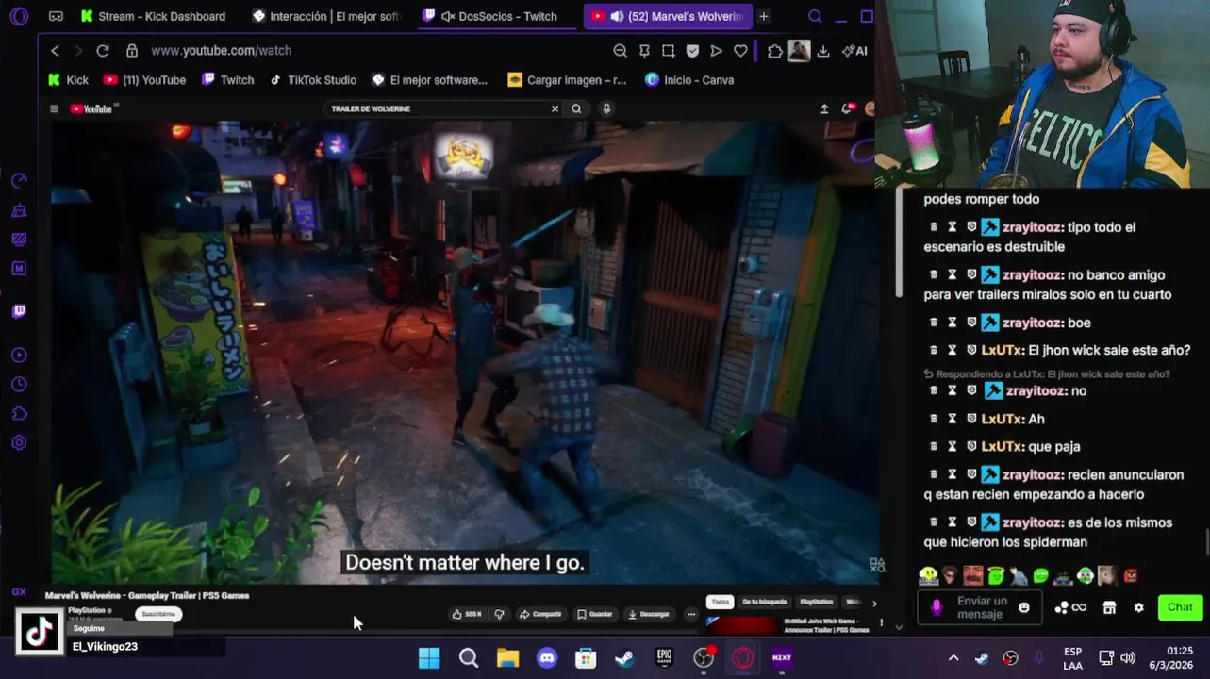Advance filter chips with right arrow
Screen dimensions: 1210x679
click(x=874, y=603)
